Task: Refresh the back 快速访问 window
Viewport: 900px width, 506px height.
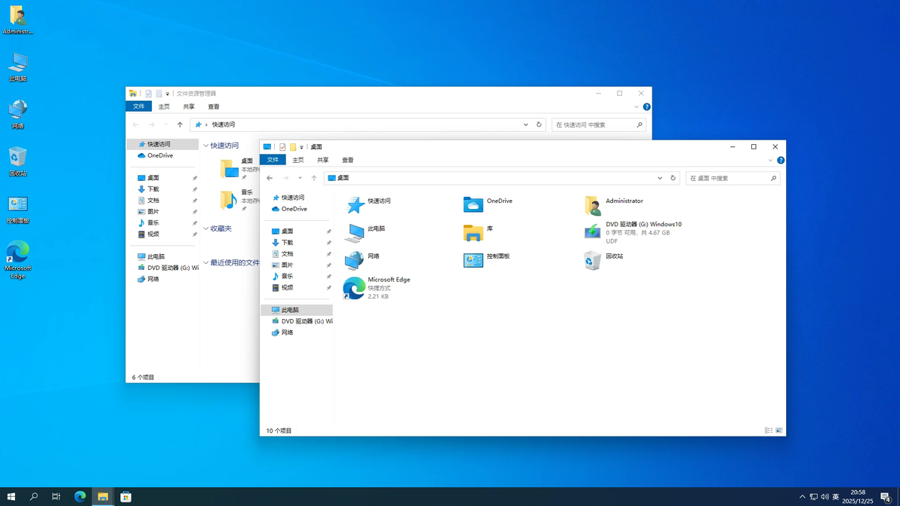Action: click(x=539, y=125)
